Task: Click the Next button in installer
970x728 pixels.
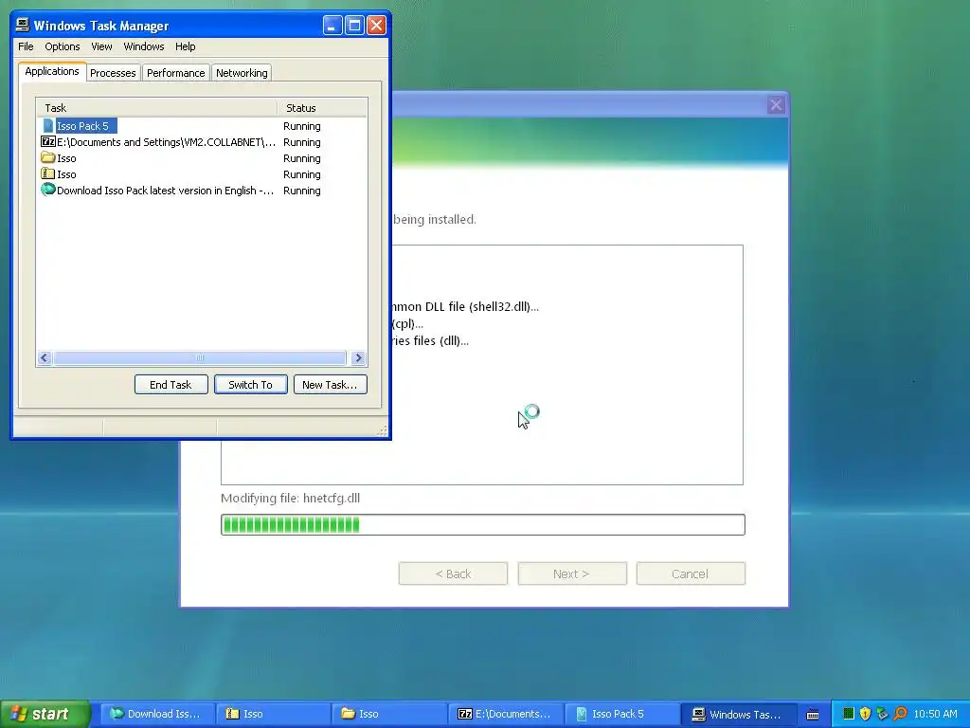Action: [x=571, y=573]
